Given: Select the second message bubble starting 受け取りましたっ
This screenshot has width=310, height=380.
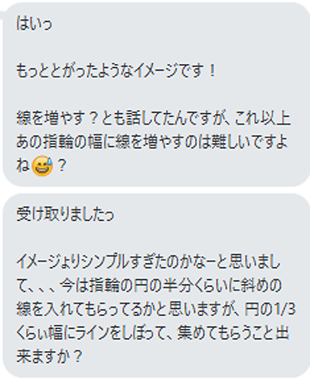Looking at the screenshot, I should (x=156, y=286).
